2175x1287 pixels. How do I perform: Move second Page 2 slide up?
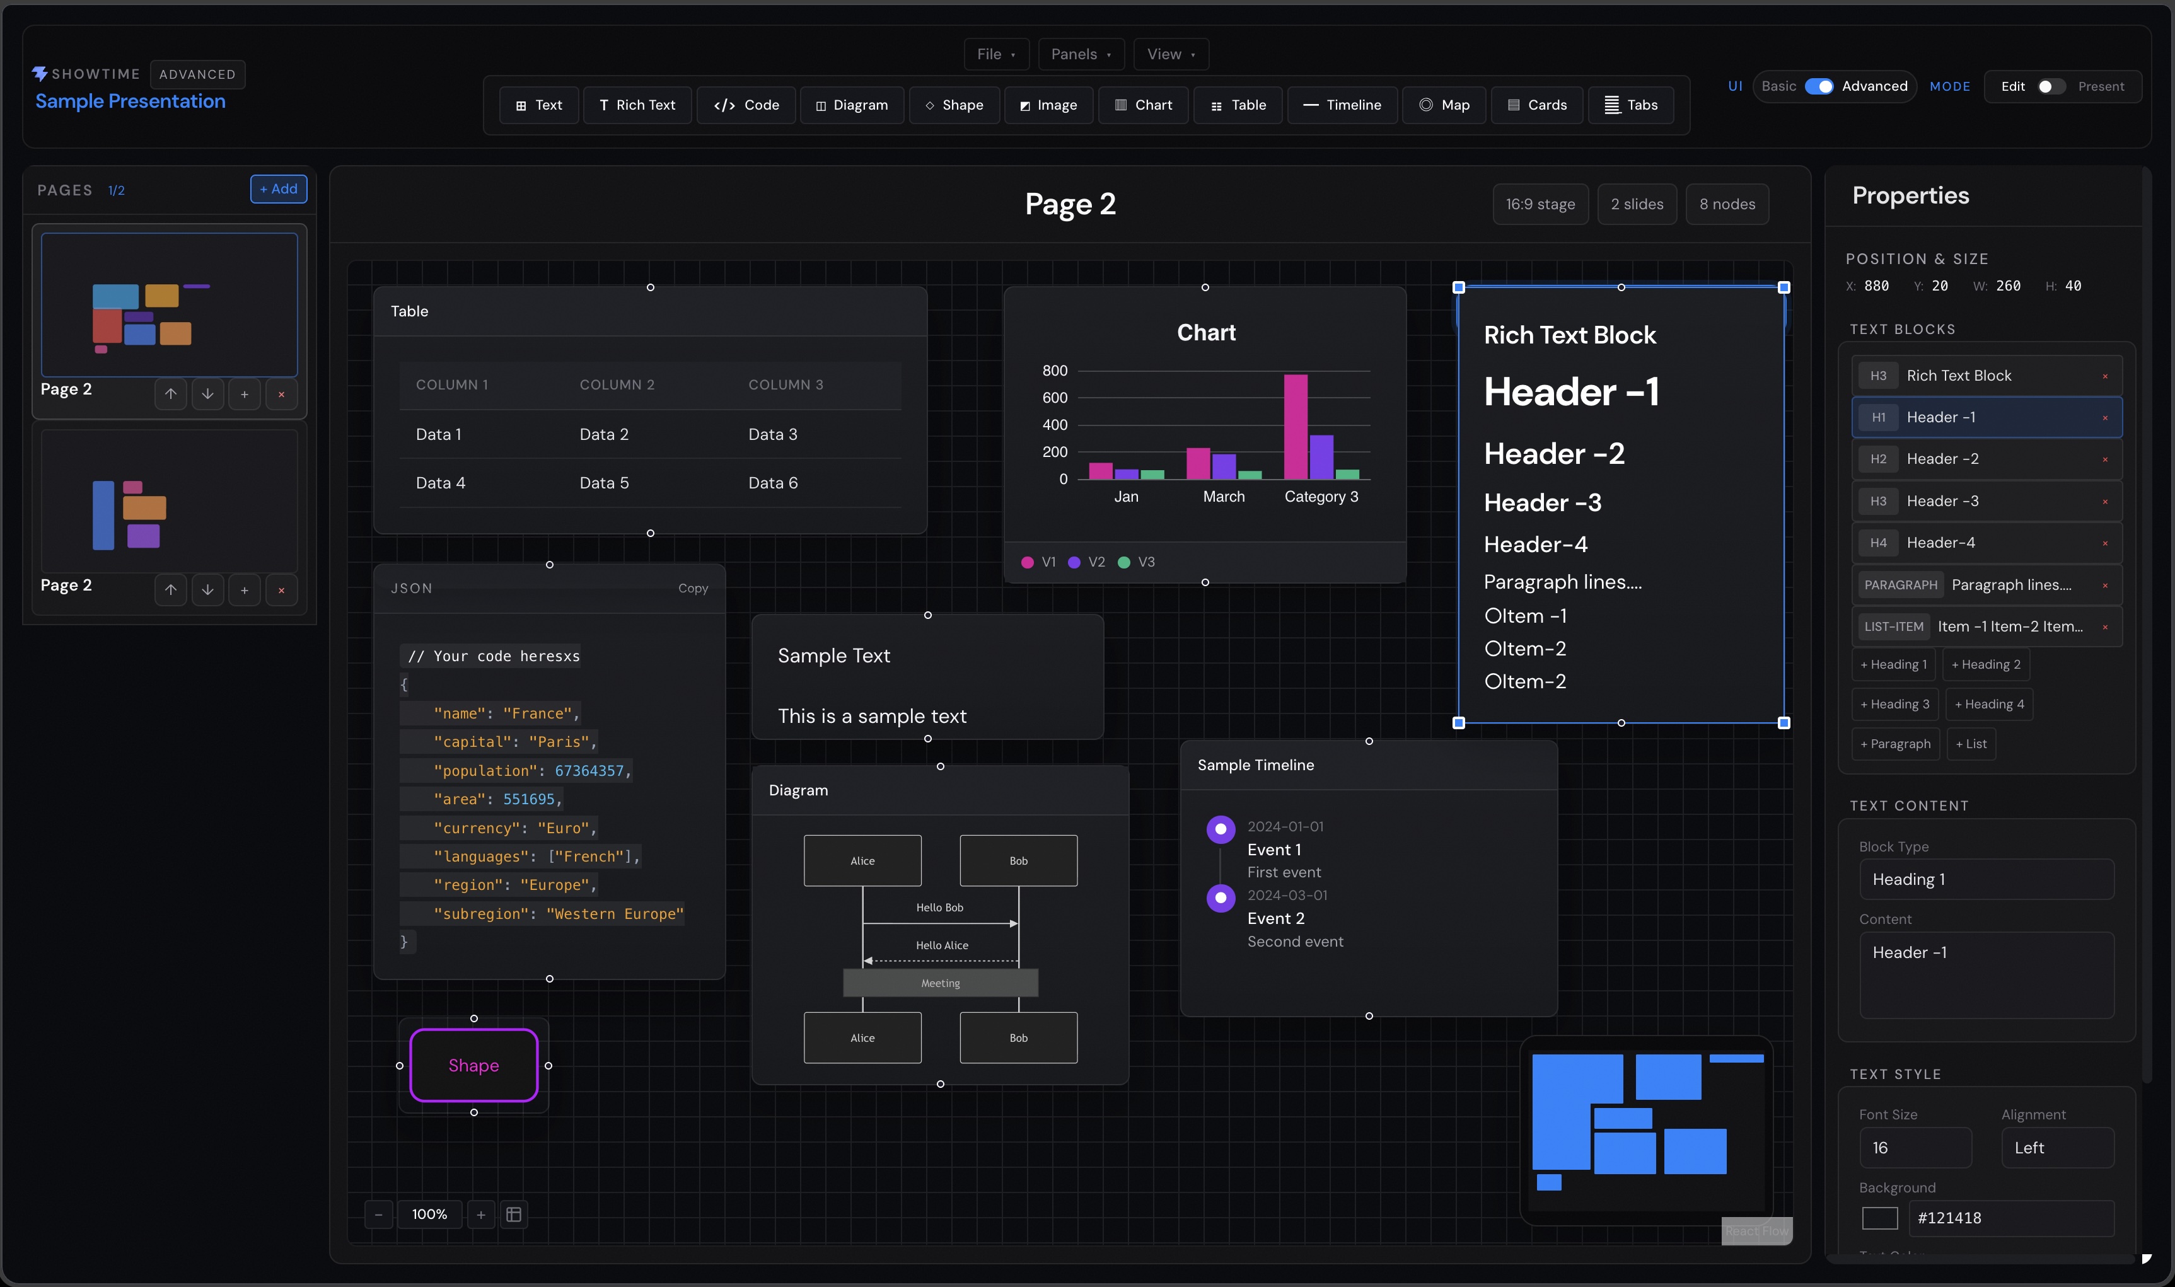(x=171, y=590)
